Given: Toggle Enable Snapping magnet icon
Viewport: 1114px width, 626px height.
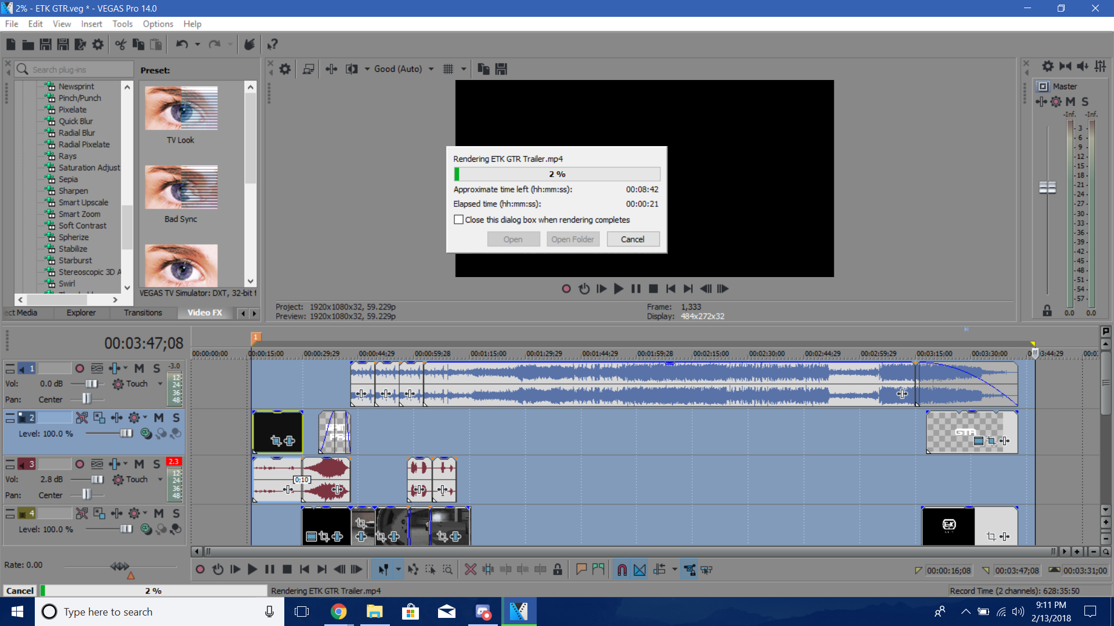Looking at the screenshot, I should tap(622, 570).
